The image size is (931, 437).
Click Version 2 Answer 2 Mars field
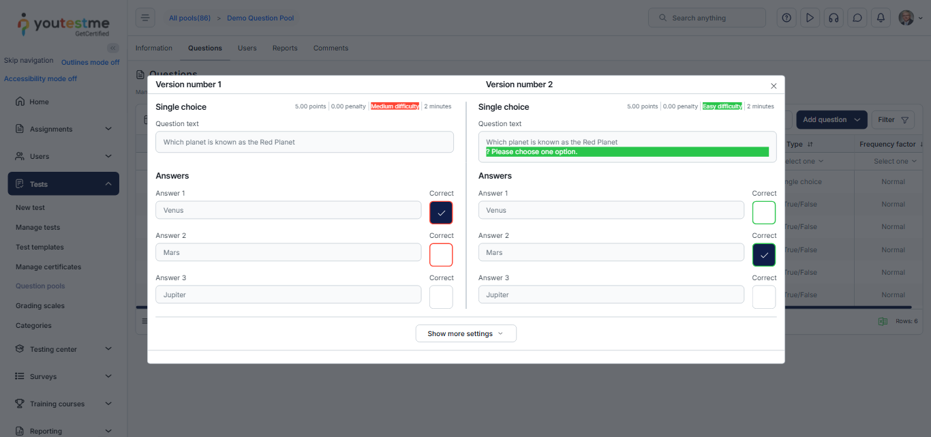point(611,252)
